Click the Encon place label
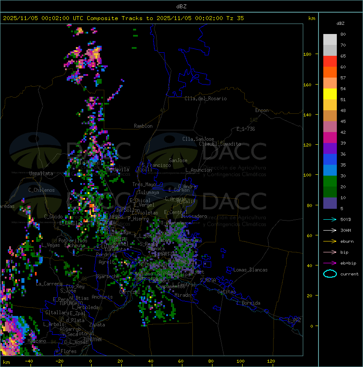 click(x=262, y=110)
